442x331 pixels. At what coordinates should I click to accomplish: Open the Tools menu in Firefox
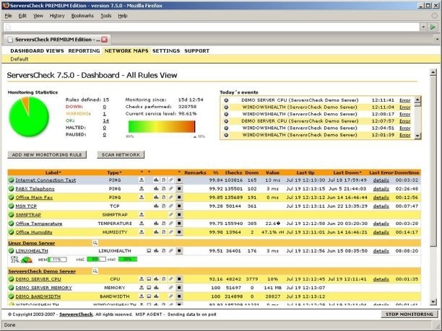tap(106, 16)
